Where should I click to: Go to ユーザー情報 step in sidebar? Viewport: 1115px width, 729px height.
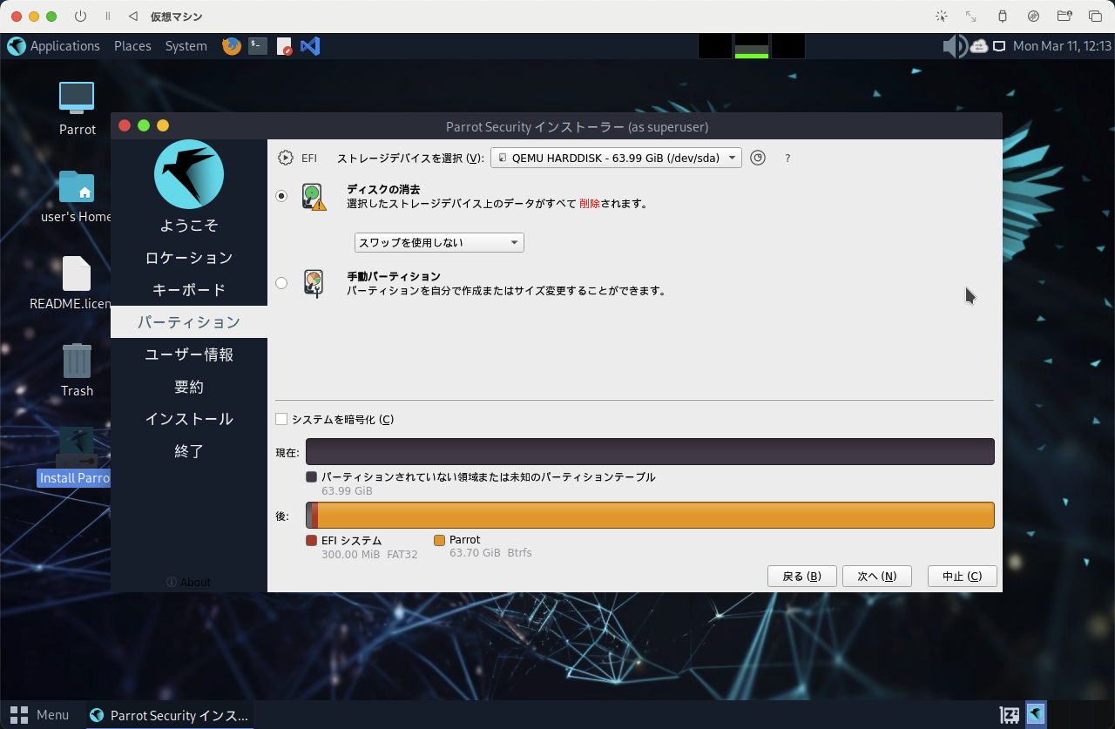click(x=189, y=354)
